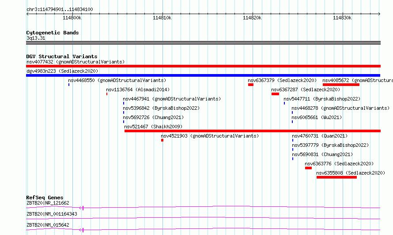Click the gray 3q13.31 cytogenetic band bar
The height and width of the screenshot is (235, 393).
tap(203, 43)
